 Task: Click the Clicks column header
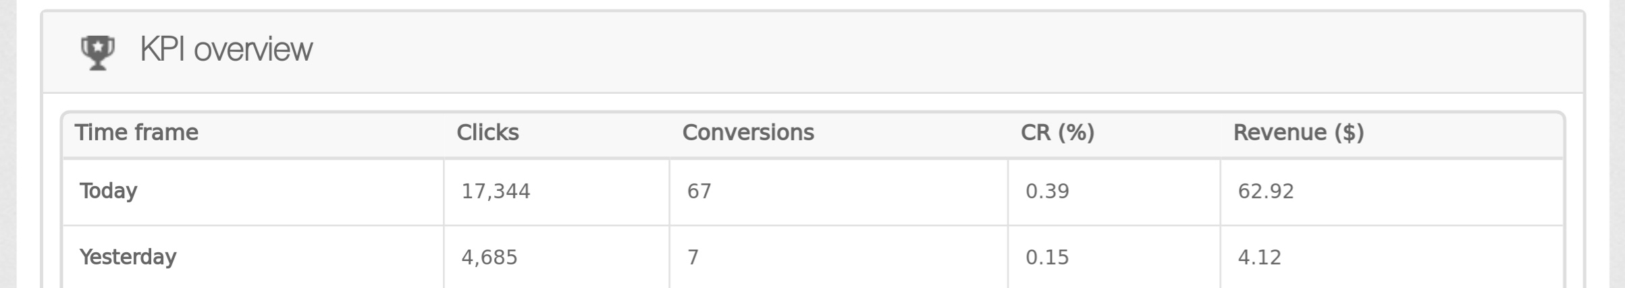point(487,133)
